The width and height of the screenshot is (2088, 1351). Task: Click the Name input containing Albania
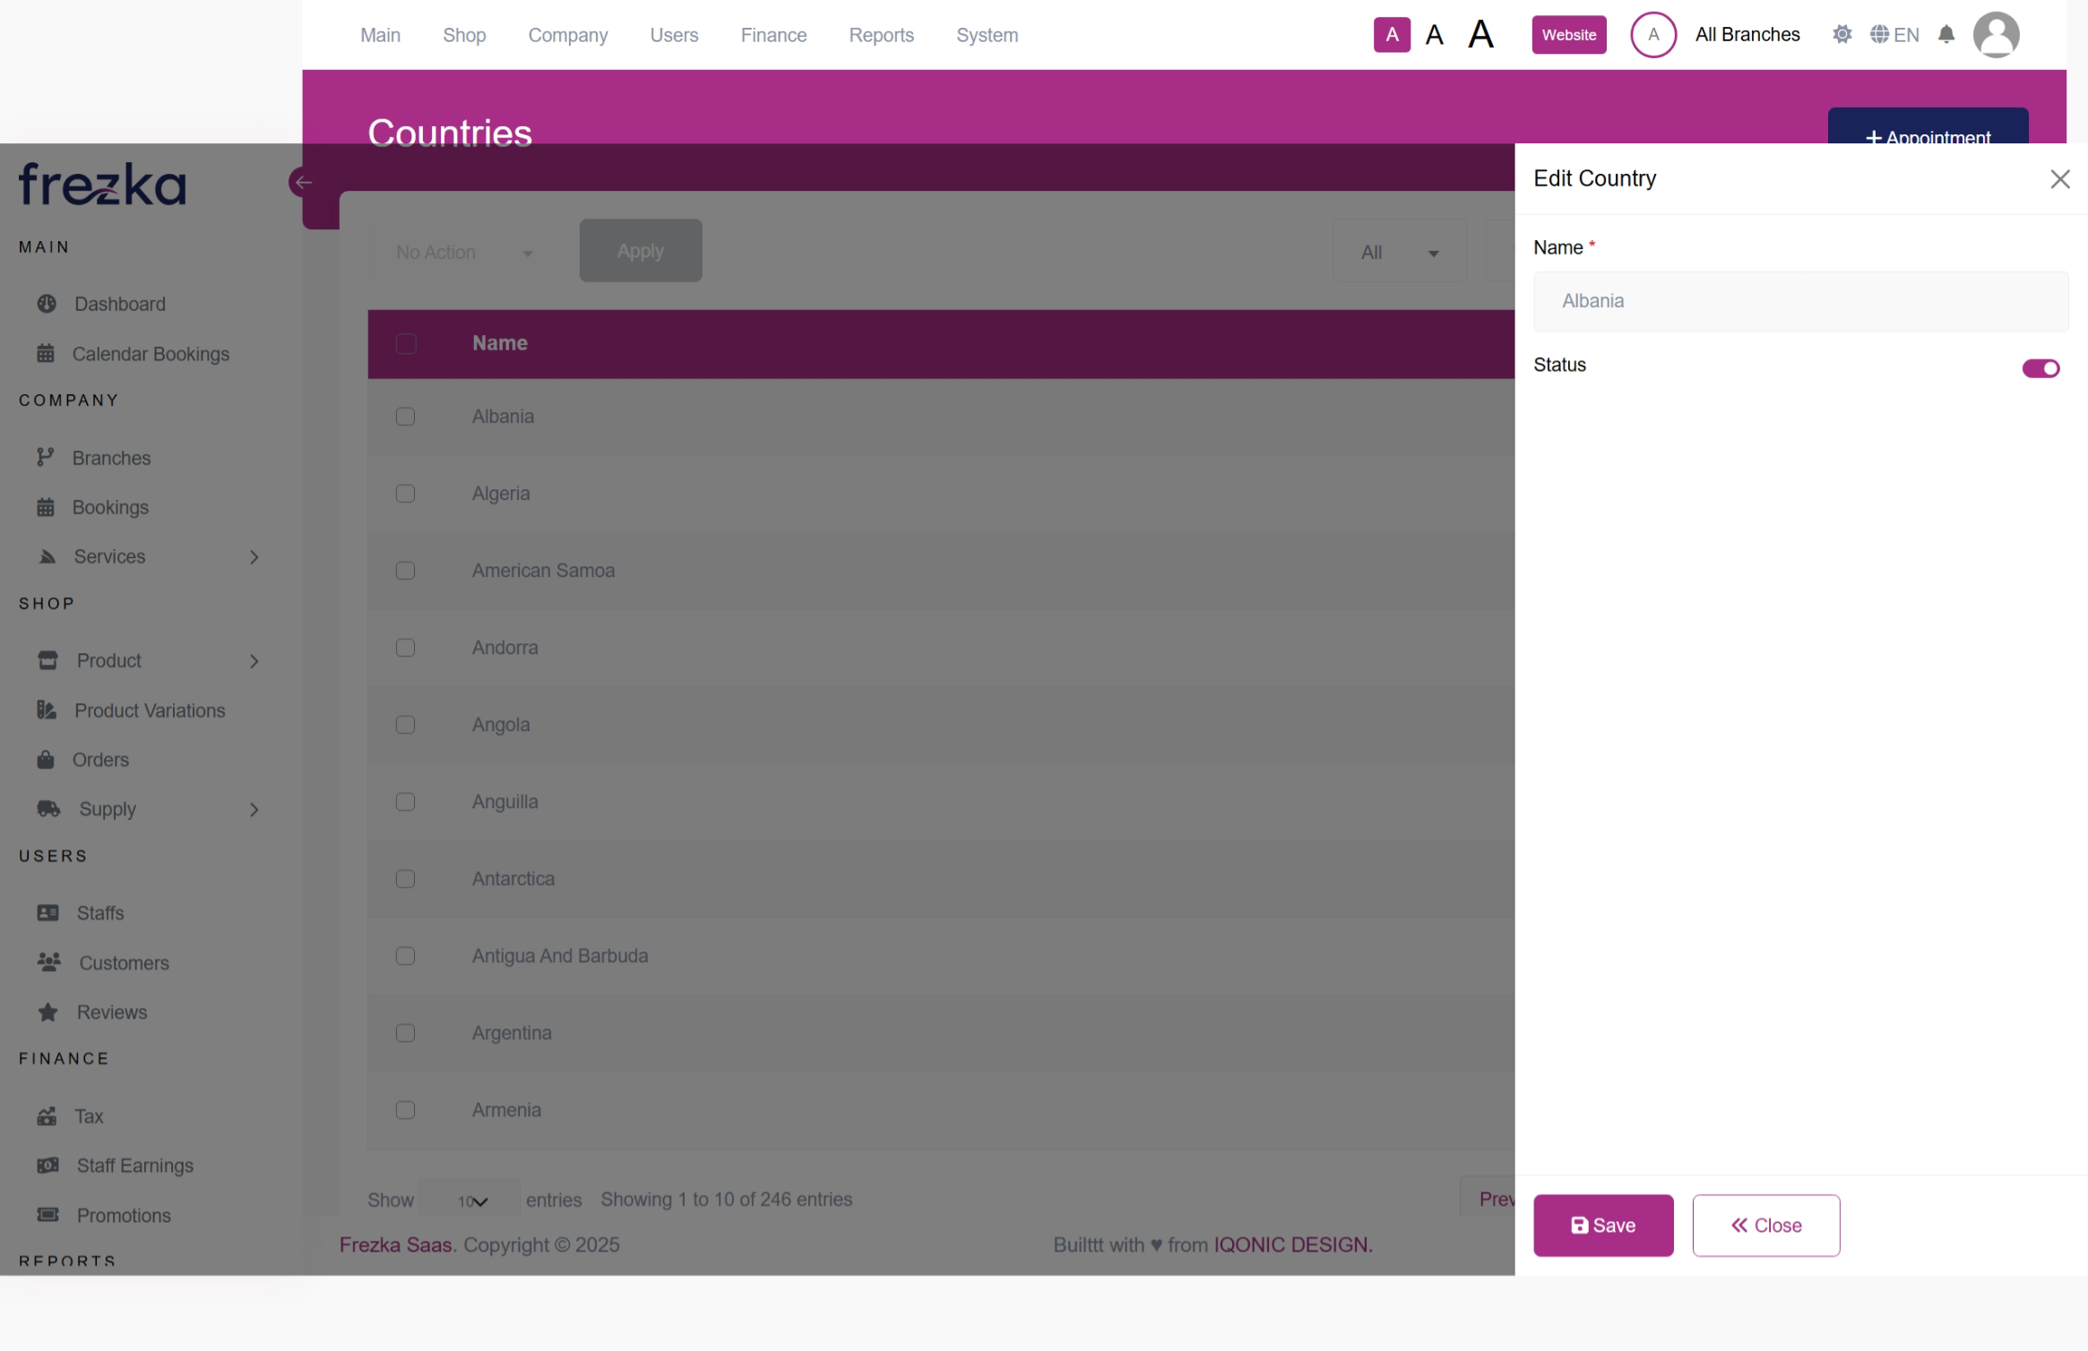(1799, 301)
